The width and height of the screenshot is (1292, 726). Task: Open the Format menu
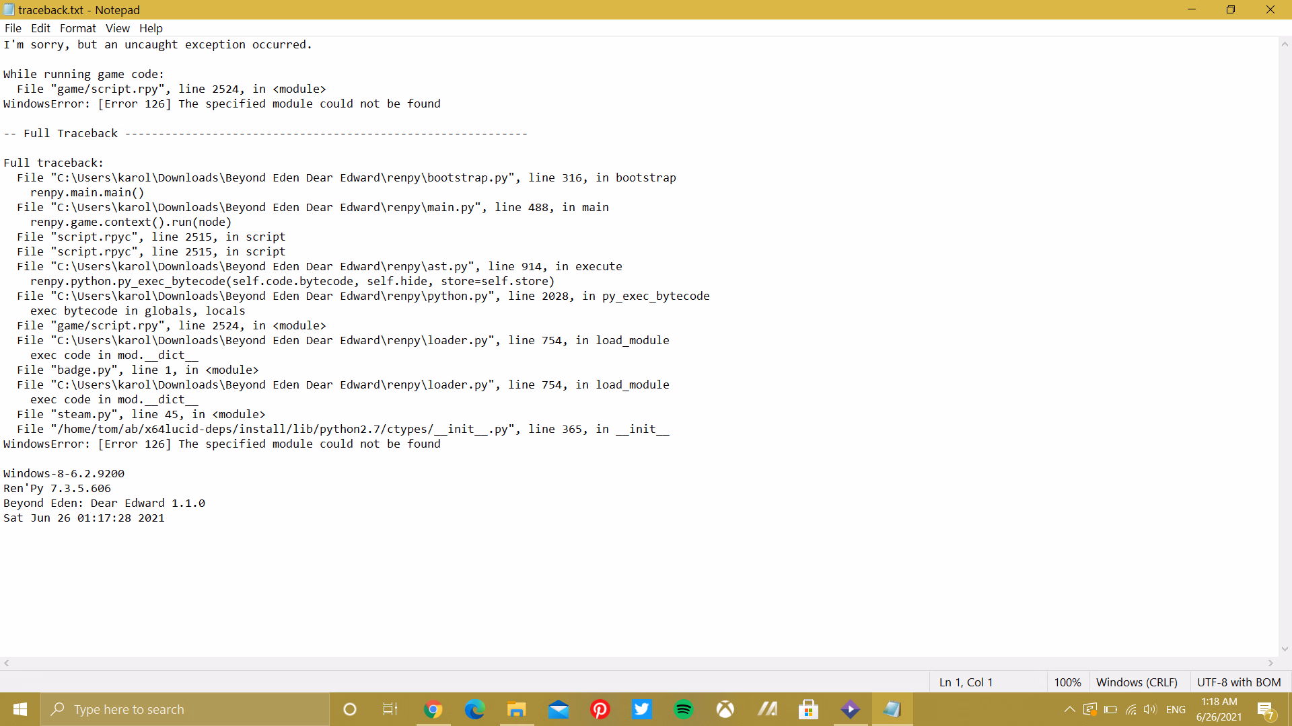tap(78, 28)
